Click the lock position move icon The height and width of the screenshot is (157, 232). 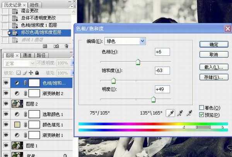[x=31, y=72]
